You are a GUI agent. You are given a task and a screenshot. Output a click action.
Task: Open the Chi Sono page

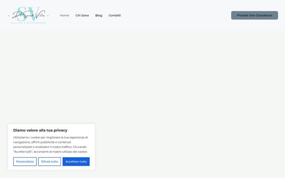[82, 15]
